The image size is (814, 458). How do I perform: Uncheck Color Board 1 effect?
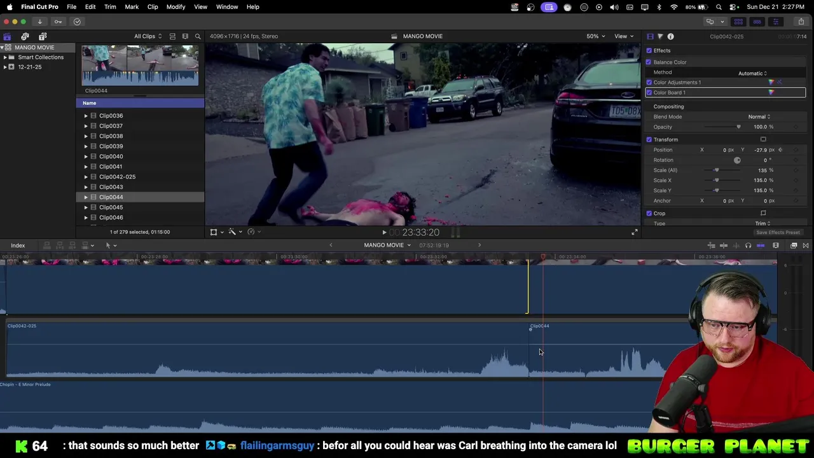(649, 93)
